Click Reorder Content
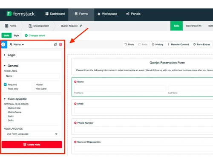Screen dimensions: 213x160 click(178, 44)
